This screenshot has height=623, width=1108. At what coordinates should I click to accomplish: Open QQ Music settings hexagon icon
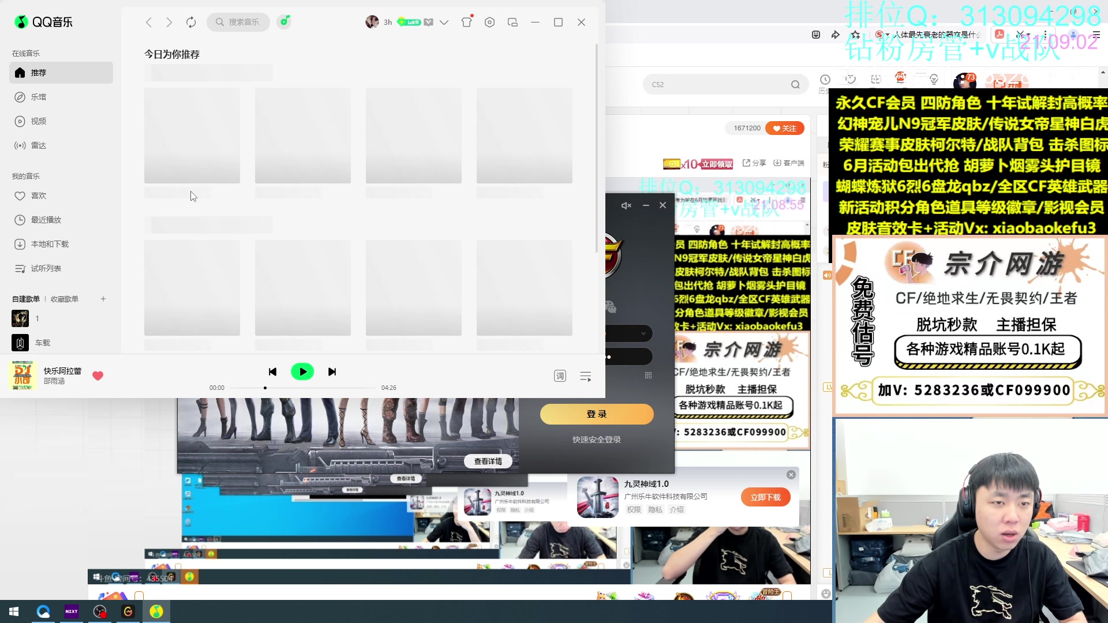[x=490, y=22]
